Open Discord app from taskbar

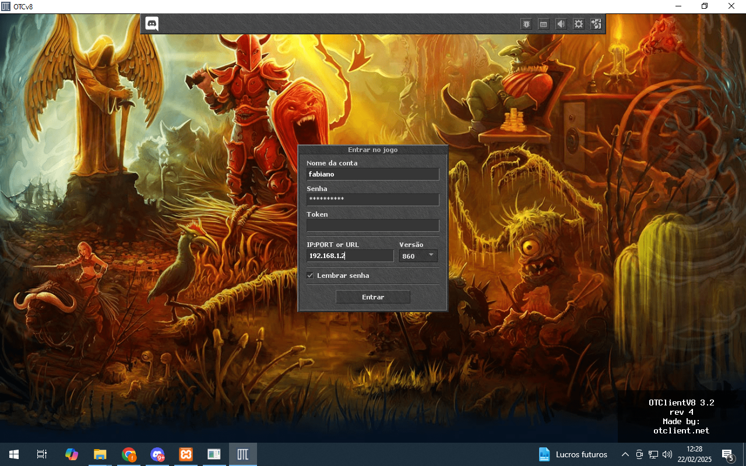(x=157, y=454)
